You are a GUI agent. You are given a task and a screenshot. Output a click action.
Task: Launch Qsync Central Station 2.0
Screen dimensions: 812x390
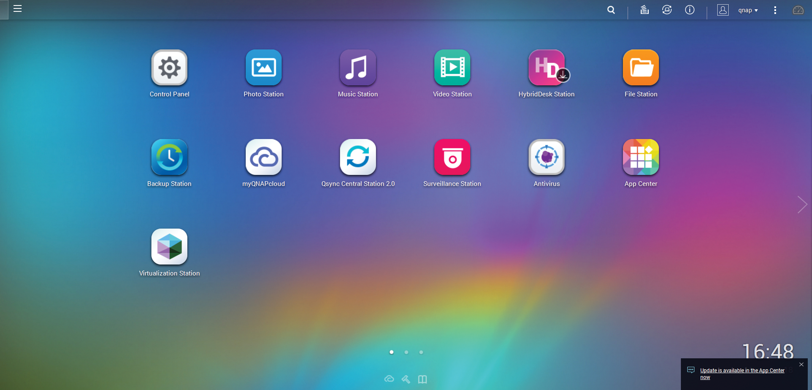pyautogui.click(x=358, y=158)
